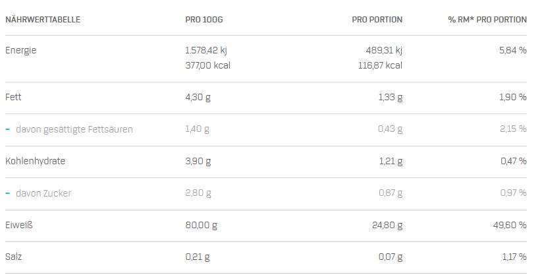
Task: Click the Salz row label
Action: [x=14, y=257]
